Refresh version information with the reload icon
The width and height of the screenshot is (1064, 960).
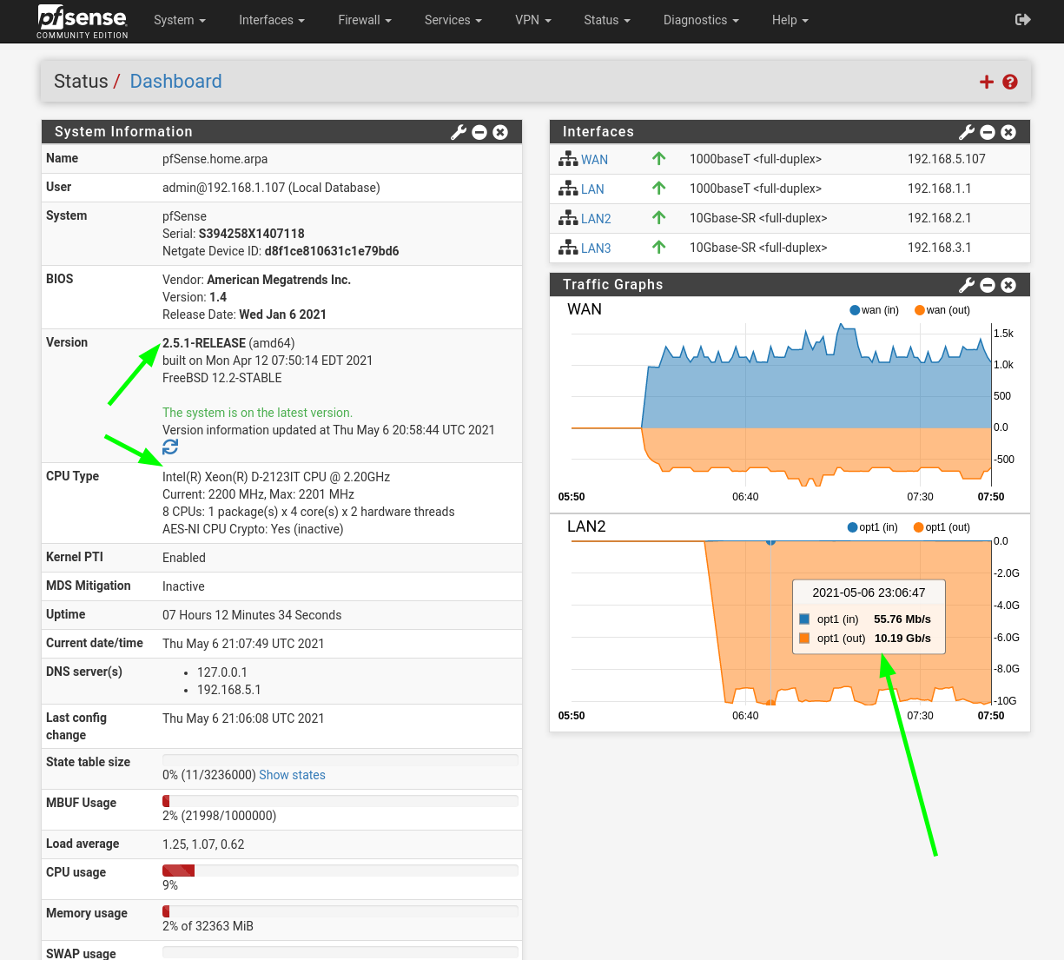coord(170,447)
